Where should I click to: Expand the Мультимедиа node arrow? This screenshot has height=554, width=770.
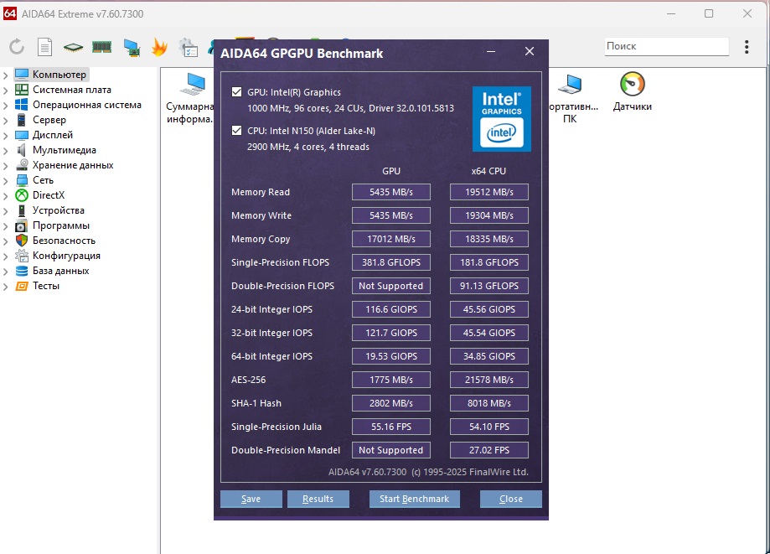coord(5,151)
